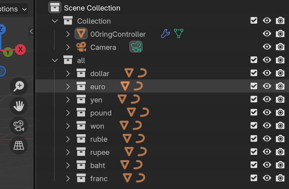289x189 pixels.
Task: Select the baht collection row
Action: 162,165
